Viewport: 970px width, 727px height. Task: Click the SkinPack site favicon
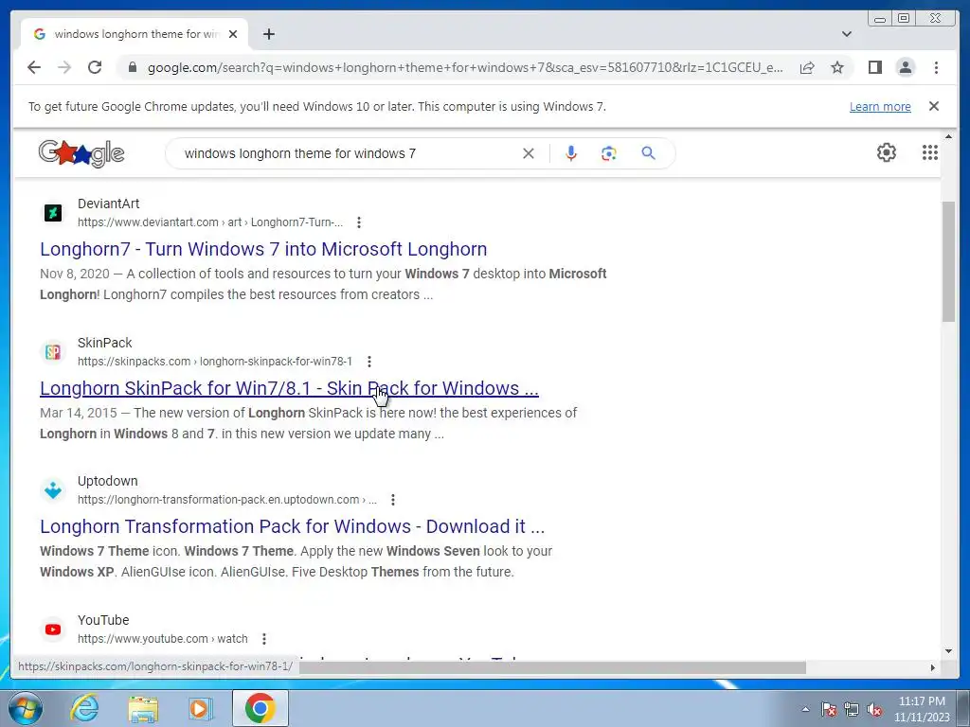click(53, 352)
